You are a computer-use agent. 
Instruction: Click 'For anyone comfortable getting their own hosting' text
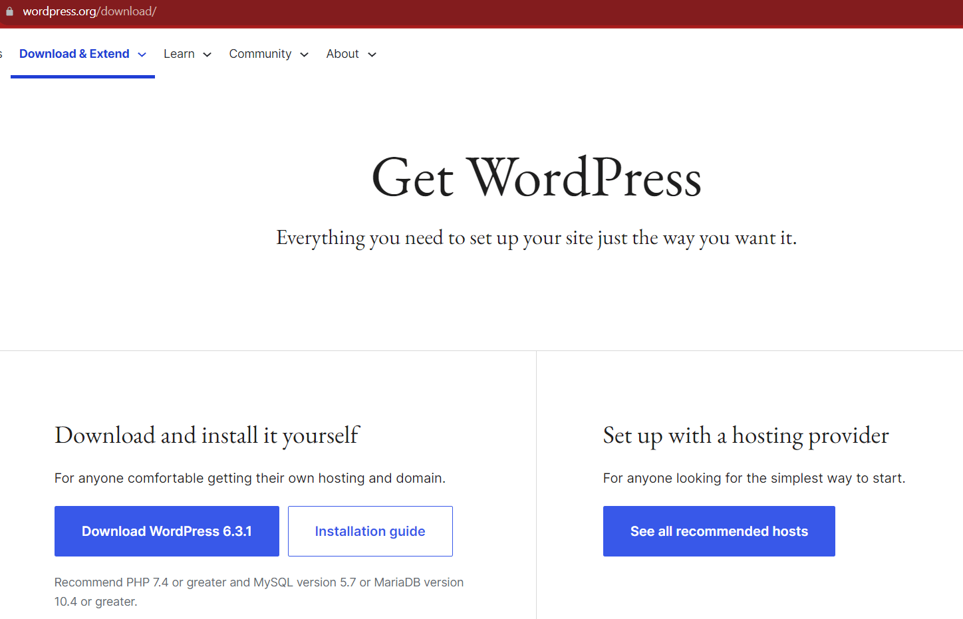click(250, 478)
